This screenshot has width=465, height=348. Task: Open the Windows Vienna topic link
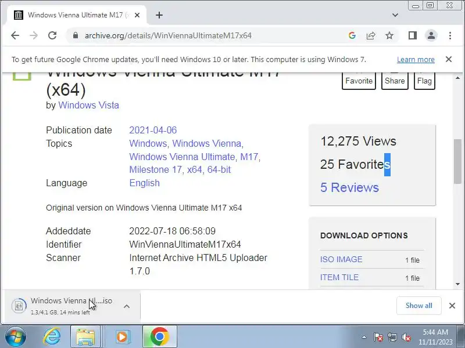click(207, 143)
